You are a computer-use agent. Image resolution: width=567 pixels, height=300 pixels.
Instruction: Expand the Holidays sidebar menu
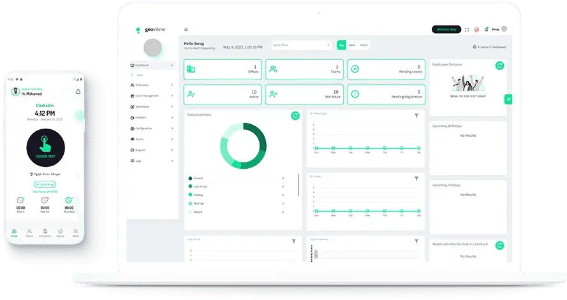(152, 118)
